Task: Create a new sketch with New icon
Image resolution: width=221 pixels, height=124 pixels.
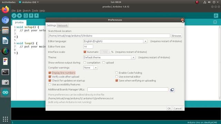Action: coord(26,15)
